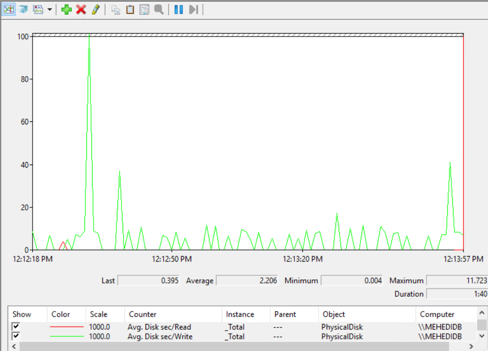This screenshot has width=488, height=351.
Task: Click the Paste Counter List icon
Action: tap(130, 9)
